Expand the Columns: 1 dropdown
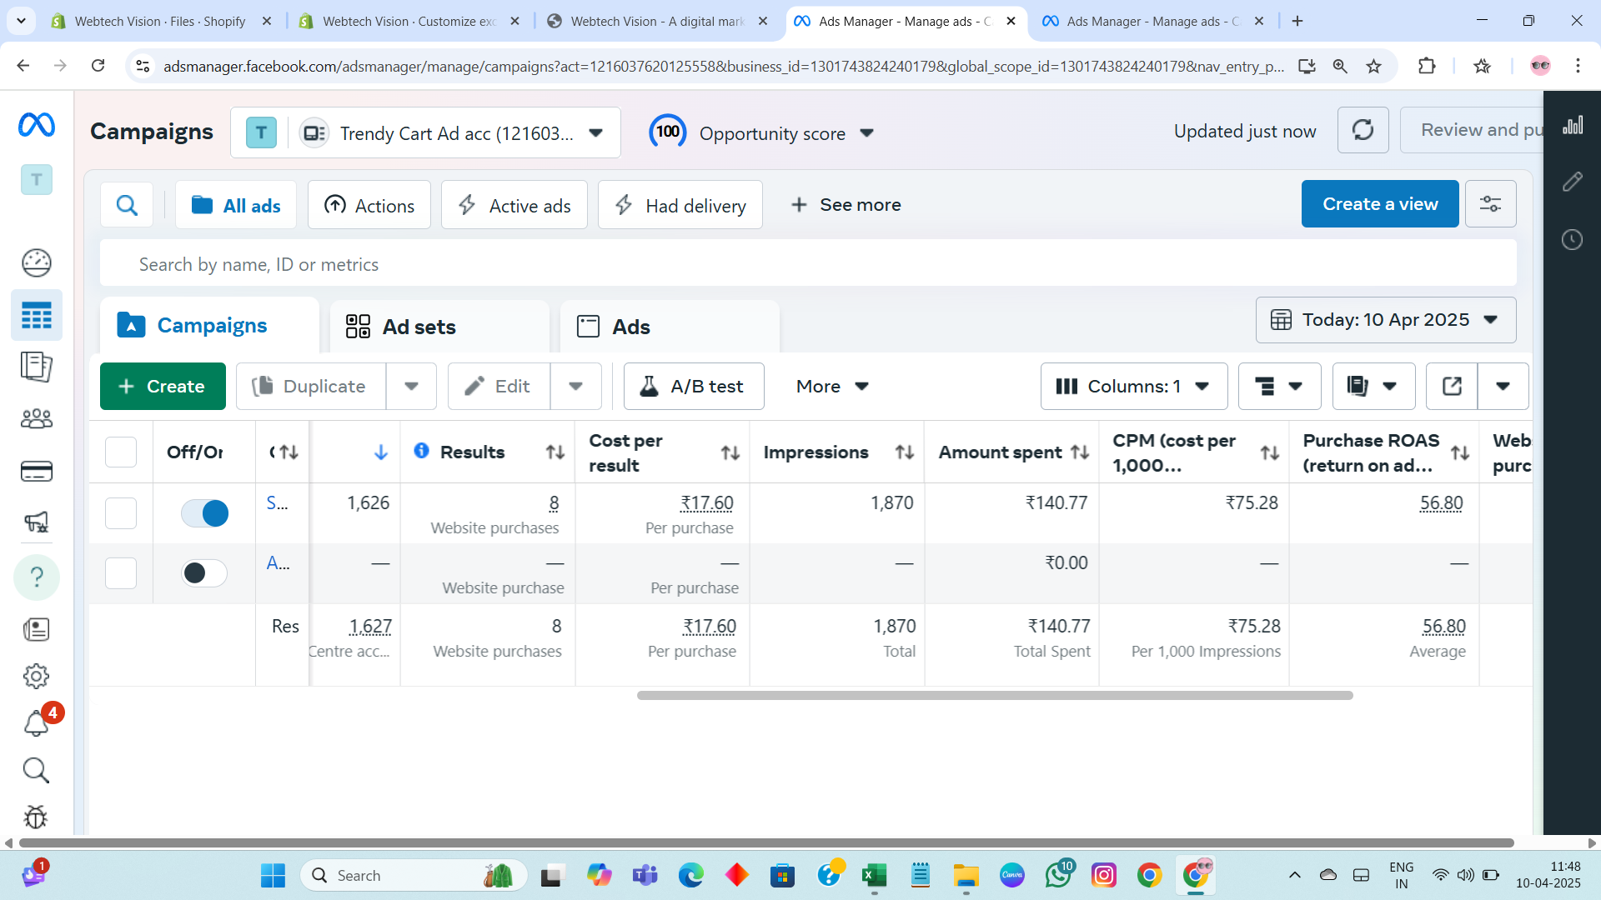This screenshot has height=900, width=1601. [1133, 387]
